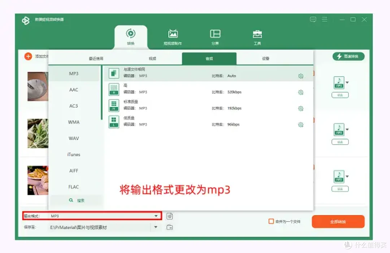
Task: Switch to the 音频 audio tab
Action: [x=209, y=59]
